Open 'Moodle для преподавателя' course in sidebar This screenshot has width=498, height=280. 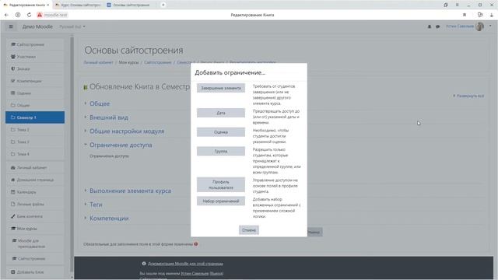click(x=35, y=243)
